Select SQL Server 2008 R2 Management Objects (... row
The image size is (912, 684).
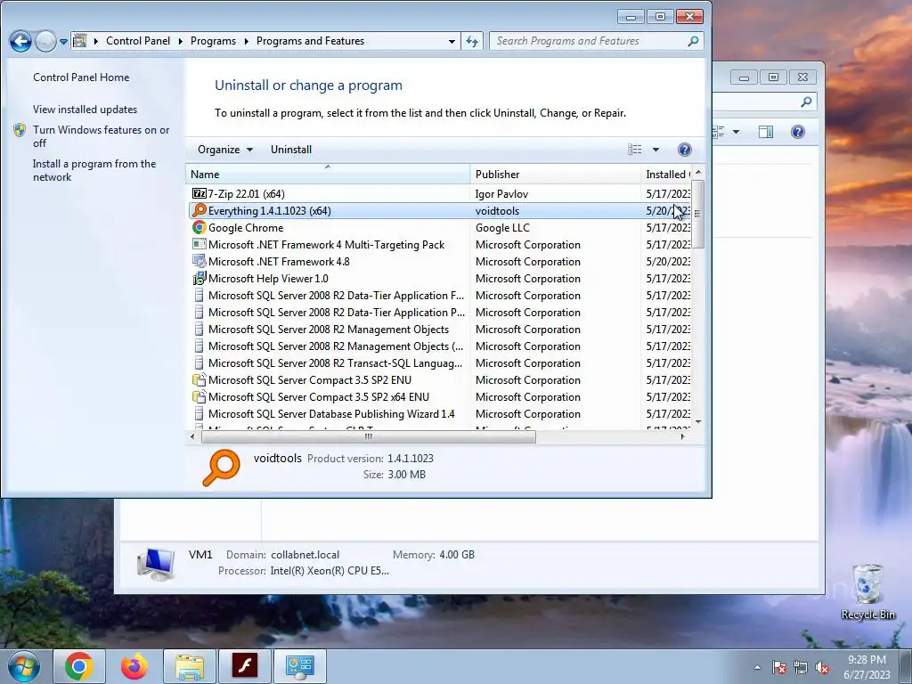(440, 346)
